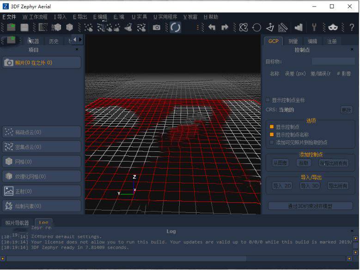Click the 导出所有 button
Image resolution: width=360 pixels, height=270 pixels.
coord(338,186)
